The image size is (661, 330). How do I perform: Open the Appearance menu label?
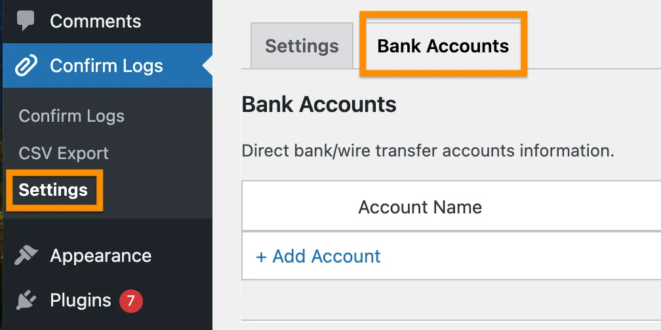(100, 255)
